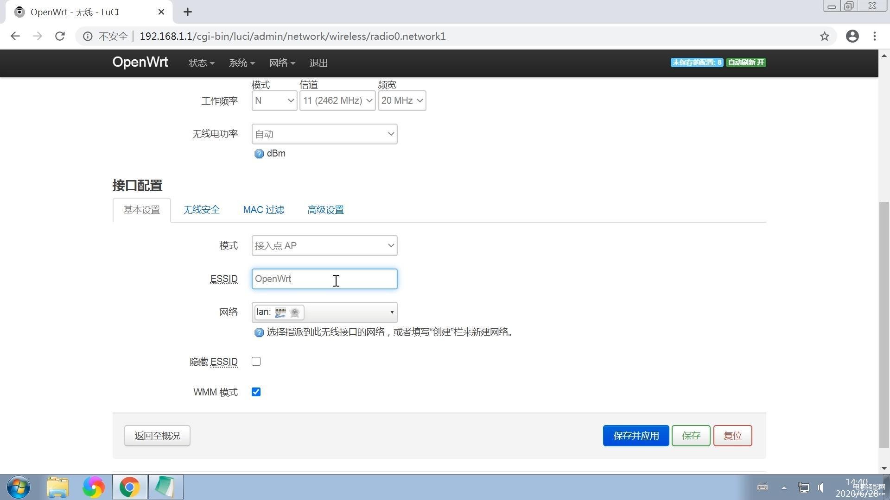Expand the 状态 menu
Image resolution: width=890 pixels, height=500 pixels.
click(201, 63)
